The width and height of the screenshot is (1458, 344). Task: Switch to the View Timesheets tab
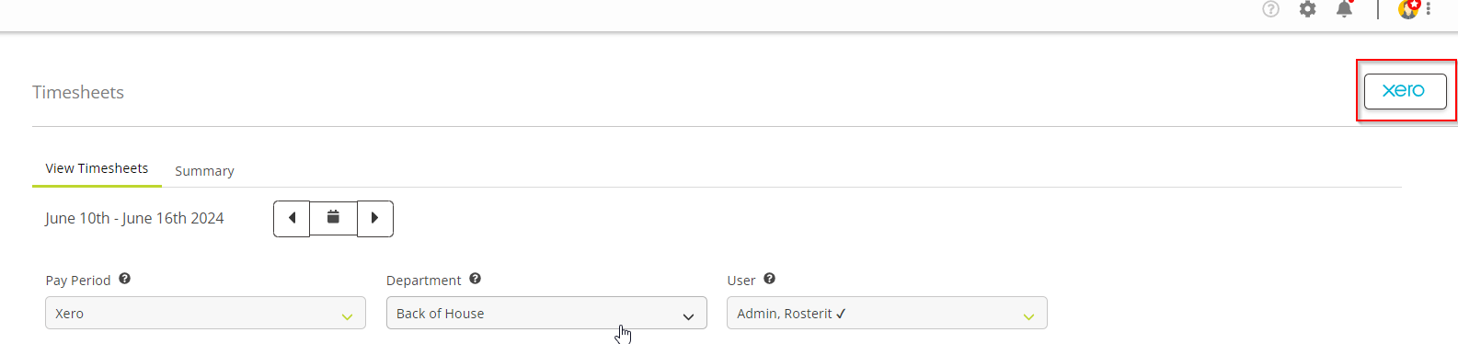(x=97, y=168)
